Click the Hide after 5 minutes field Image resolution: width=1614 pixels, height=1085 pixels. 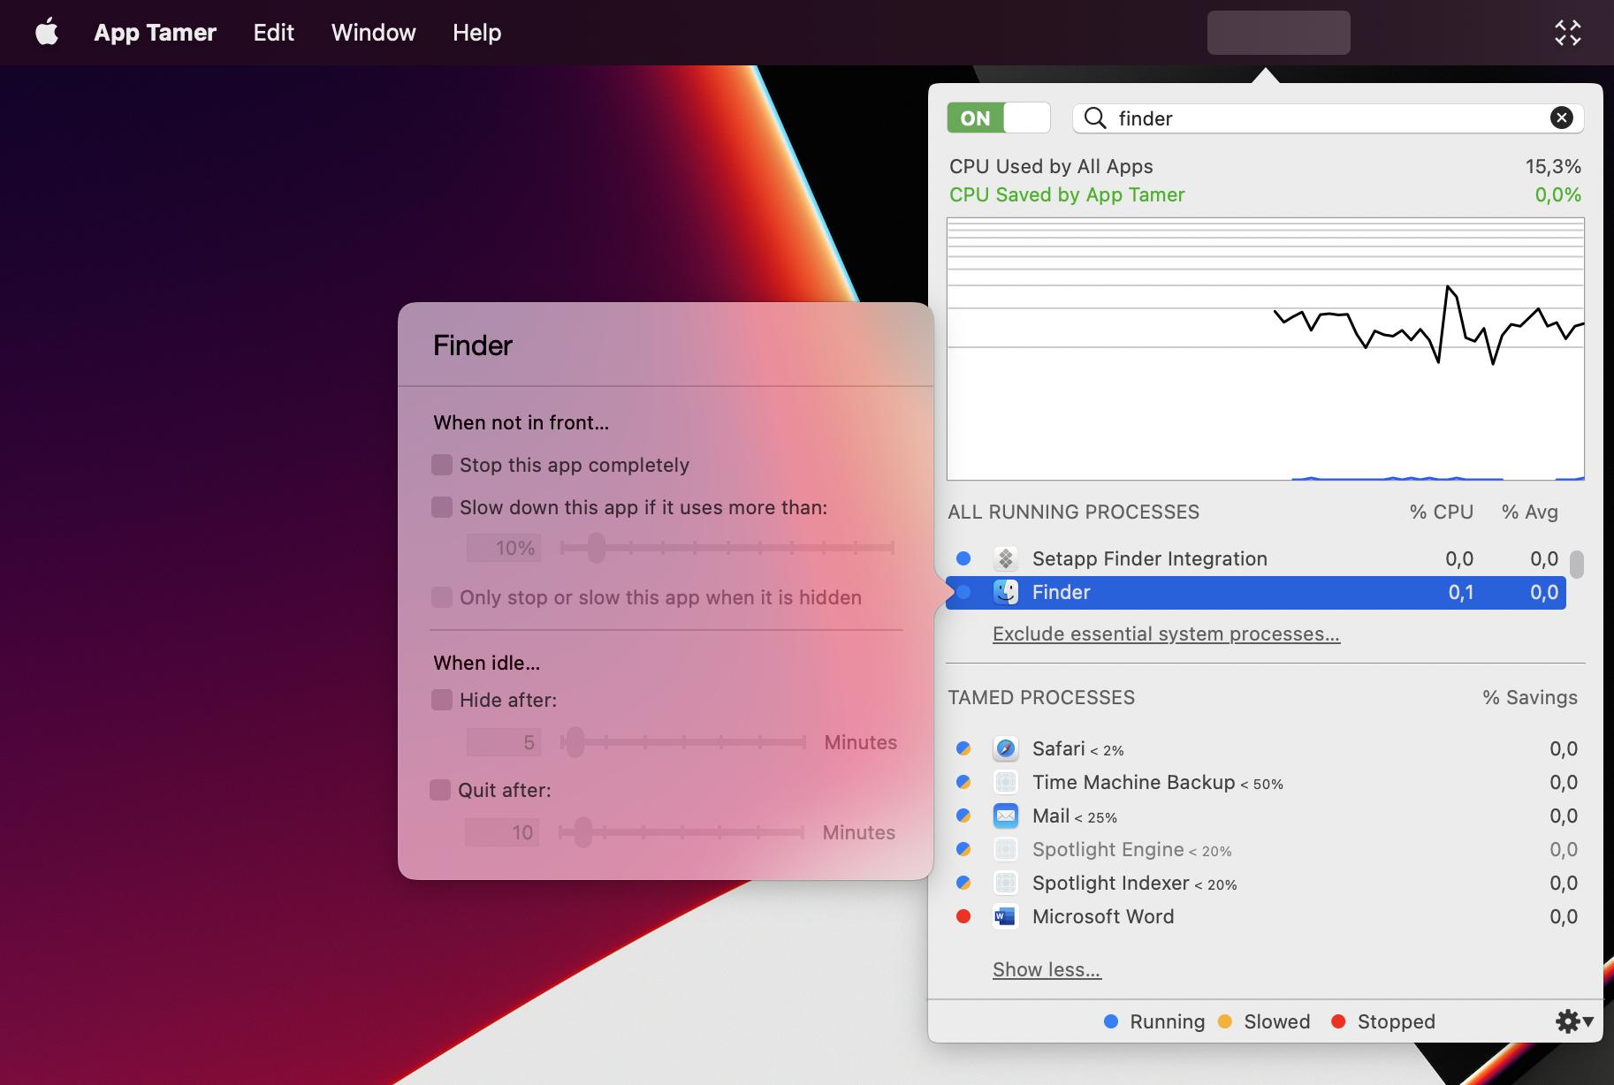(x=503, y=742)
